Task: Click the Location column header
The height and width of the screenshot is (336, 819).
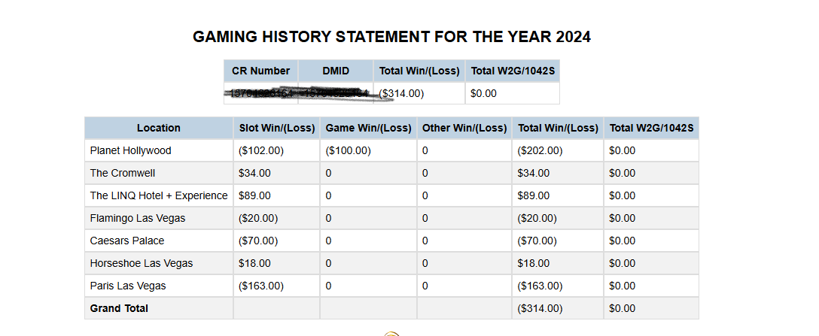Action: point(158,128)
